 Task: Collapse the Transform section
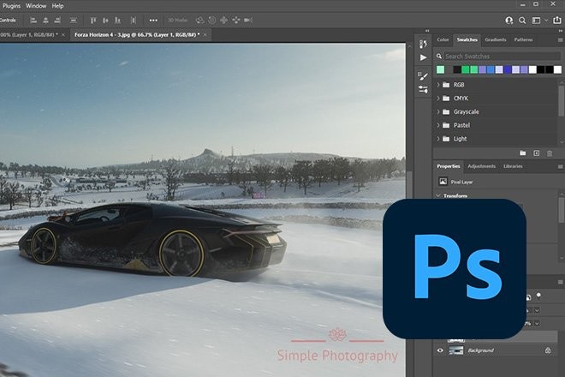click(x=438, y=195)
